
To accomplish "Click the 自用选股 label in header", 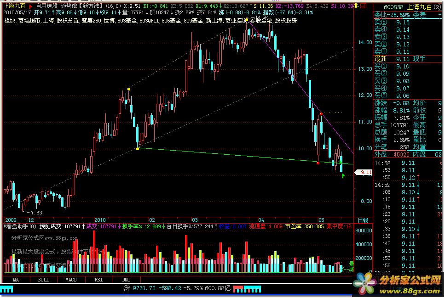I will 46,6.
